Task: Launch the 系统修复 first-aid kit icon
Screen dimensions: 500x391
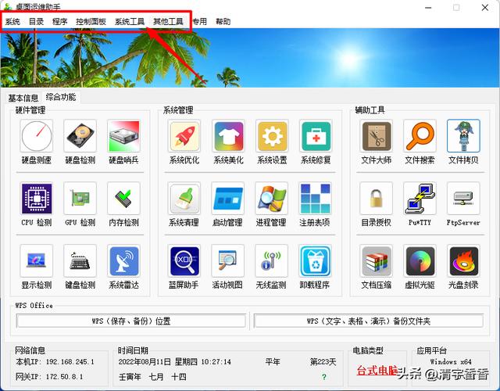Action: [316, 136]
